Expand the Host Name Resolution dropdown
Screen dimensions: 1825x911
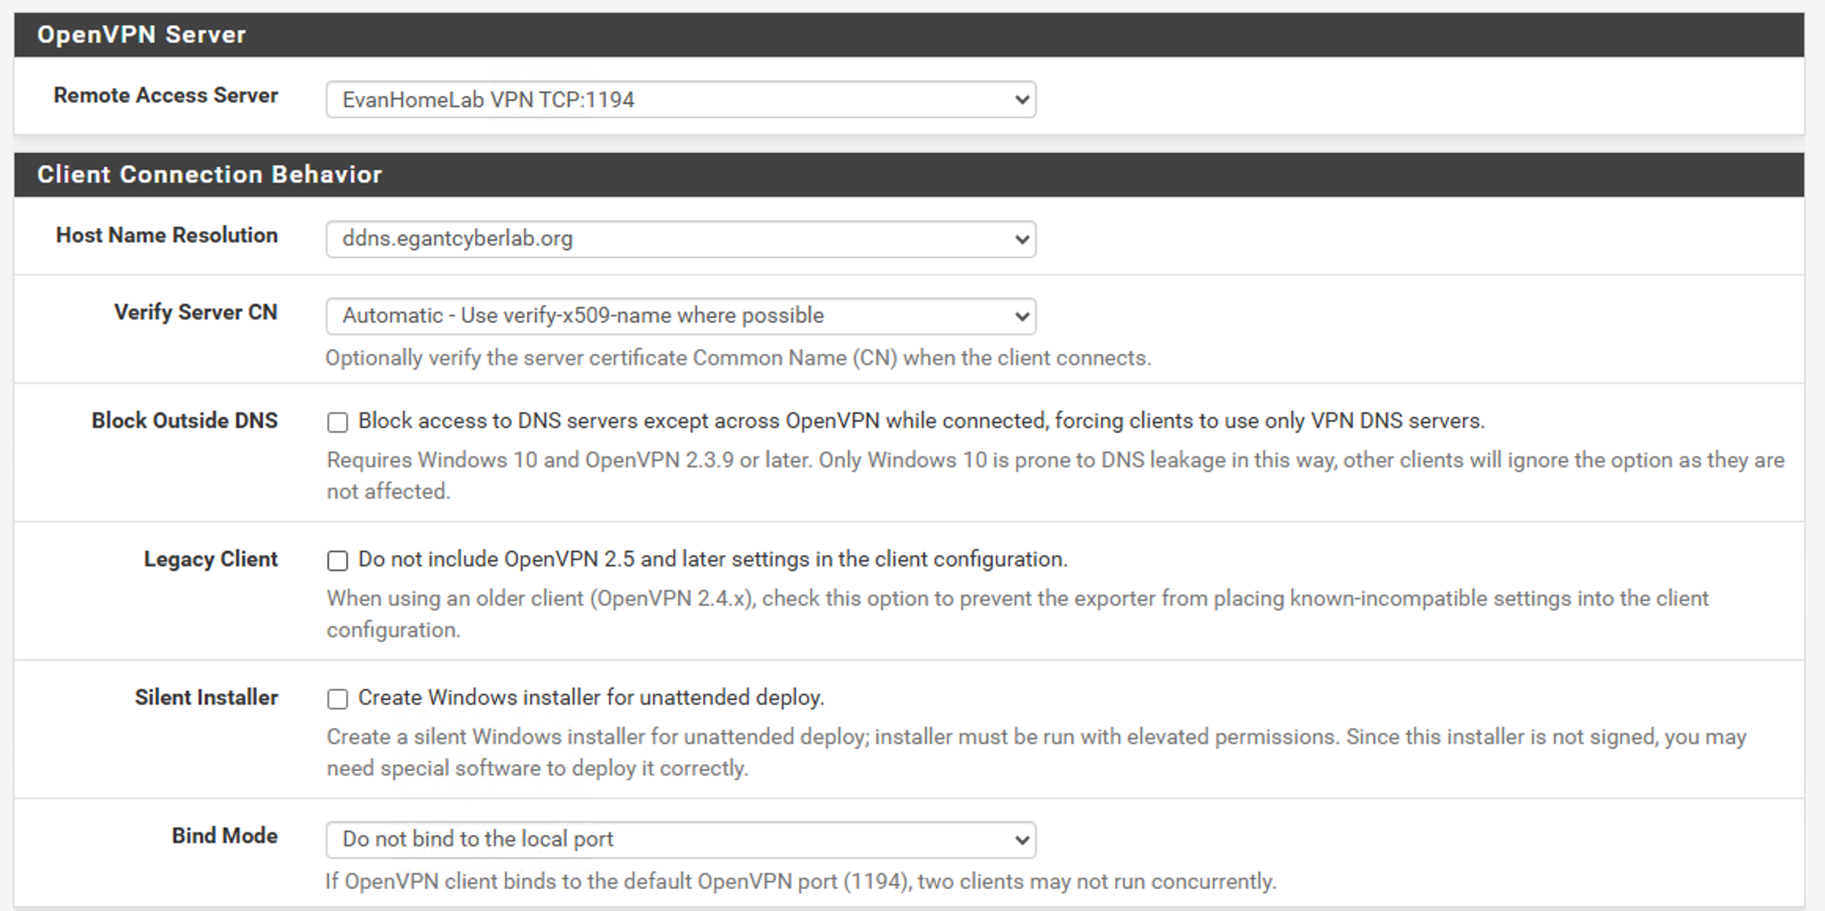680,239
